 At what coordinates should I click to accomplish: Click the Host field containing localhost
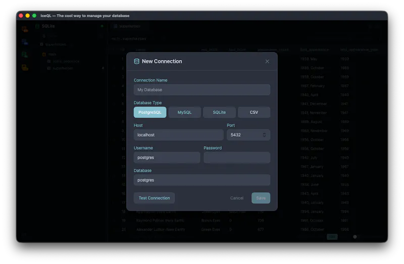pyautogui.click(x=178, y=135)
